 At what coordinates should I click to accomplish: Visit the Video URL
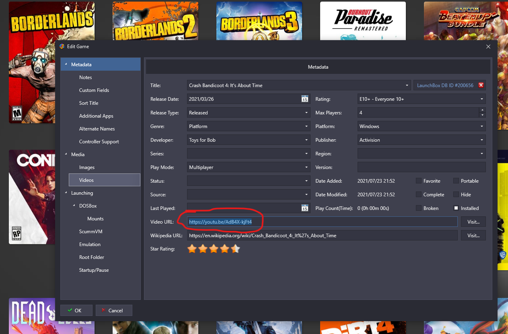(473, 222)
